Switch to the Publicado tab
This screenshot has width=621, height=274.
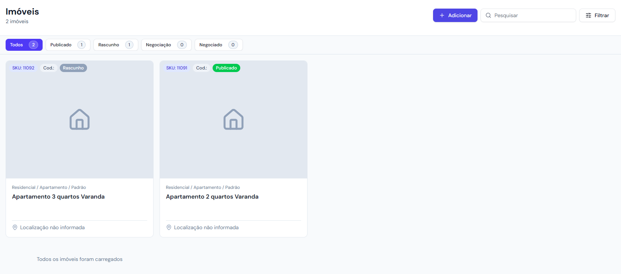pos(68,45)
